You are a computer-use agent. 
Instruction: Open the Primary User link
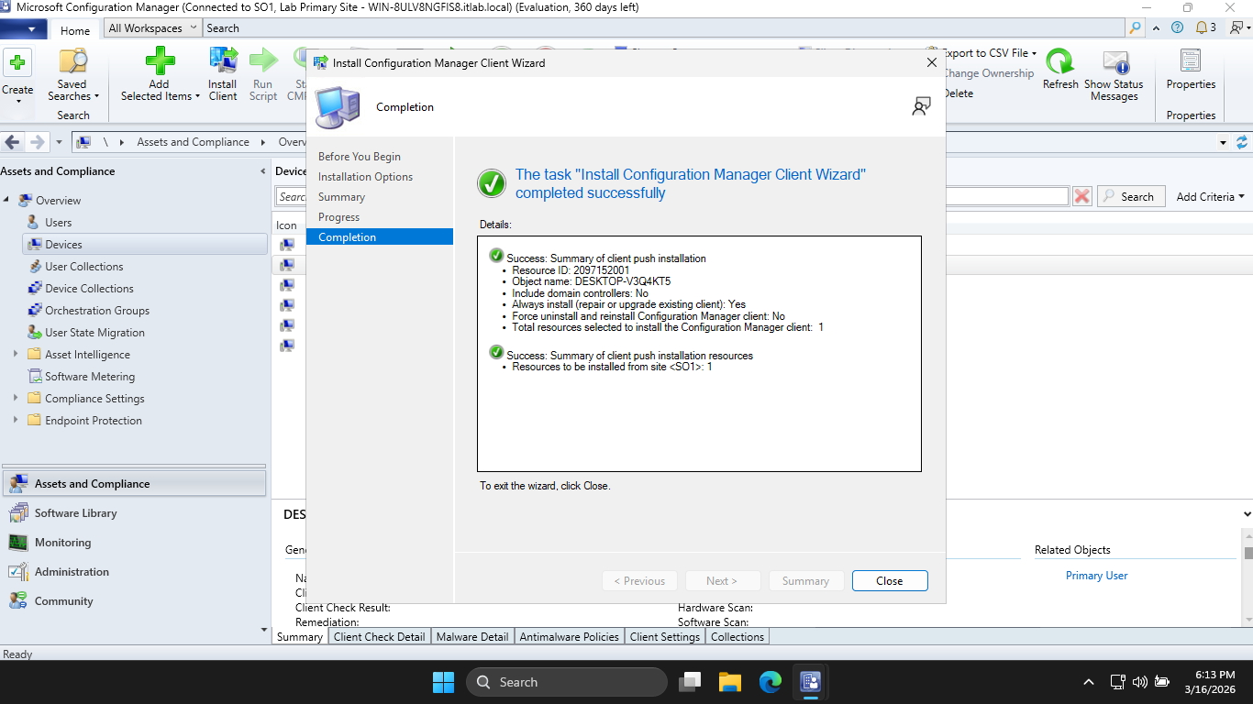click(x=1096, y=576)
